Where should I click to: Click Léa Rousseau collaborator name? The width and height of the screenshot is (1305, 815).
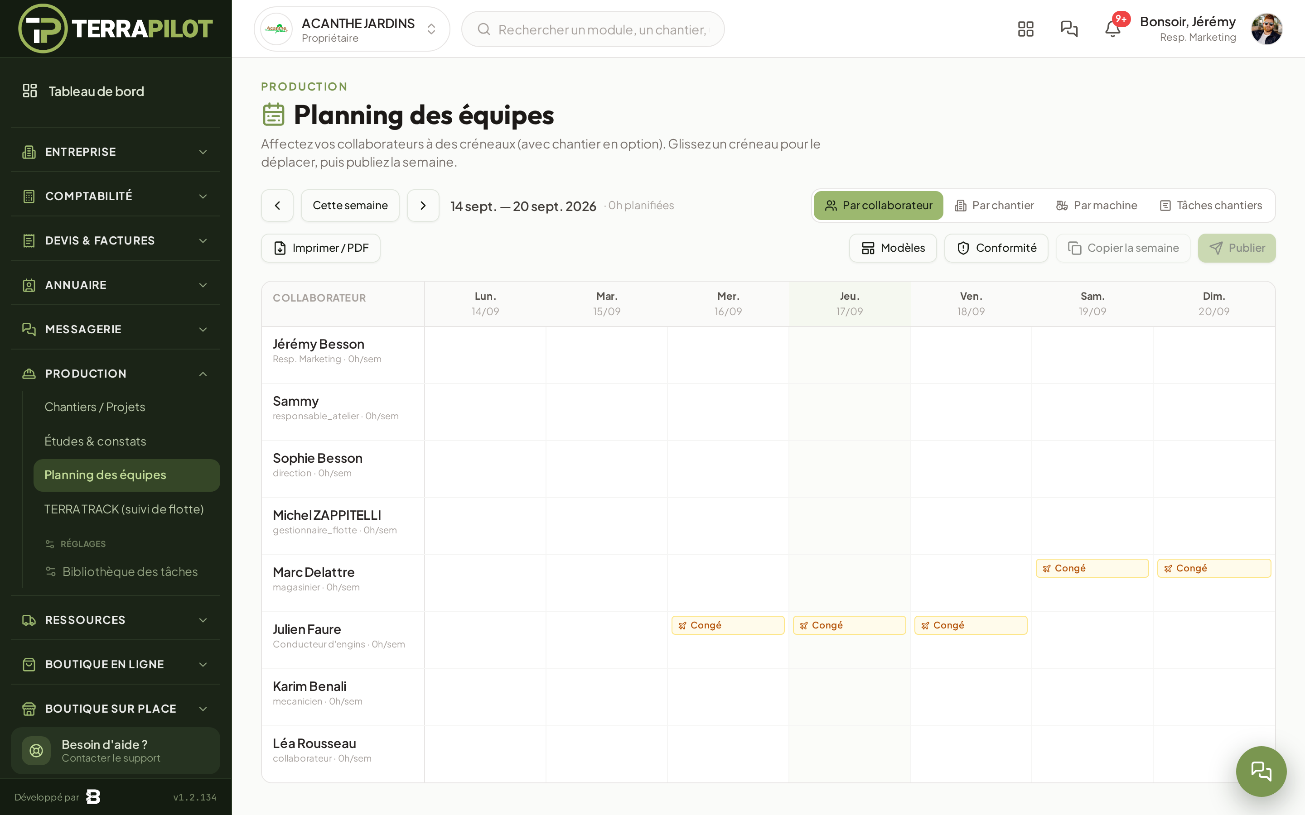coord(314,744)
